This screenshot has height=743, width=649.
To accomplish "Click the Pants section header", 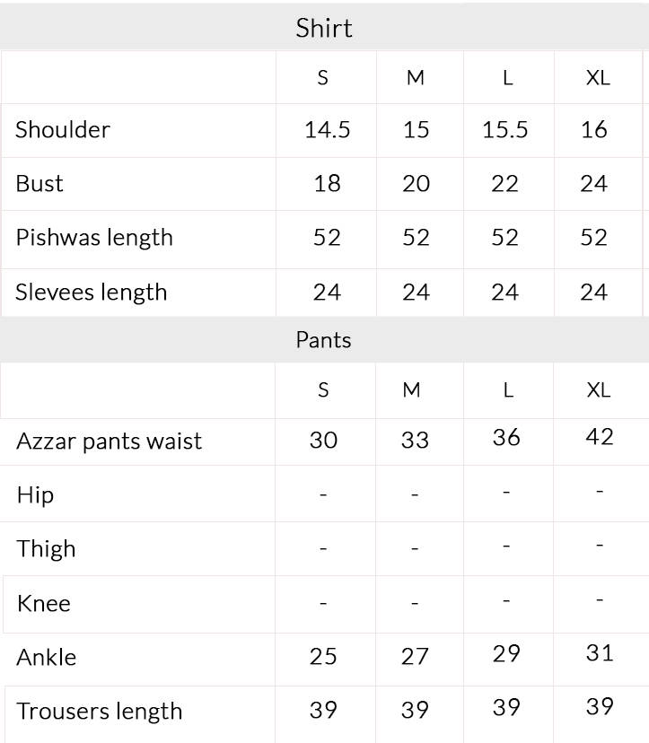I will (x=324, y=340).
